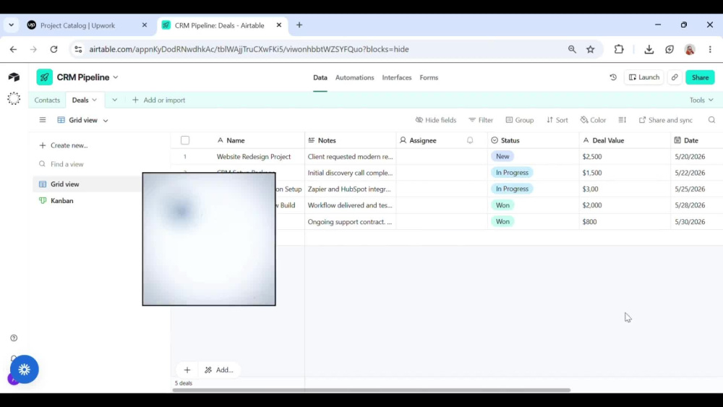Go back in browser history

(x=13, y=49)
